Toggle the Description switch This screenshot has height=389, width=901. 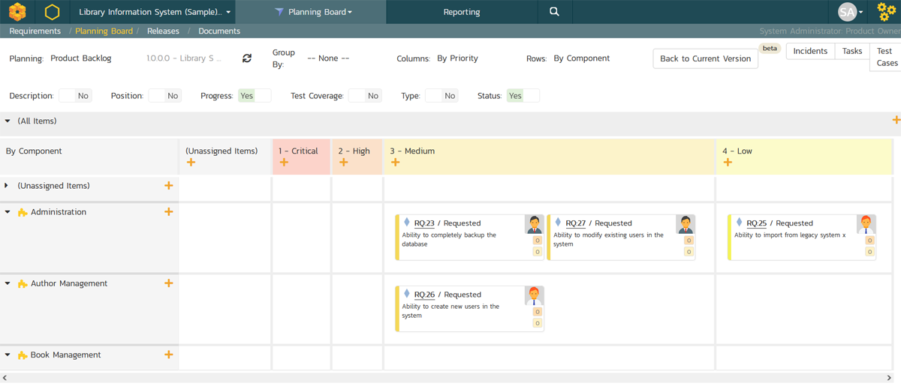click(x=74, y=96)
